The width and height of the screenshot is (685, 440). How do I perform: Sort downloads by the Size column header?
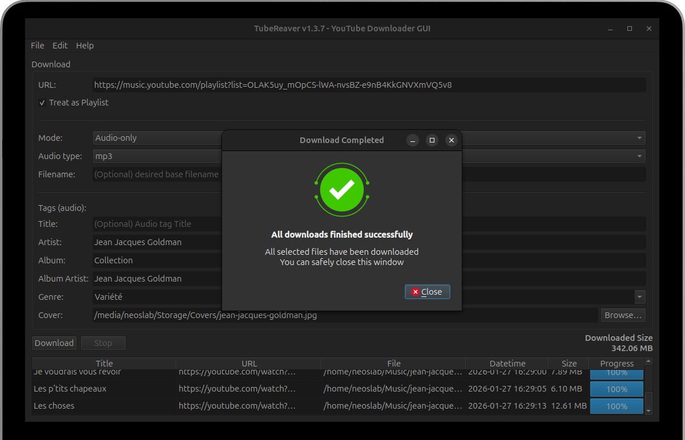tap(569, 363)
